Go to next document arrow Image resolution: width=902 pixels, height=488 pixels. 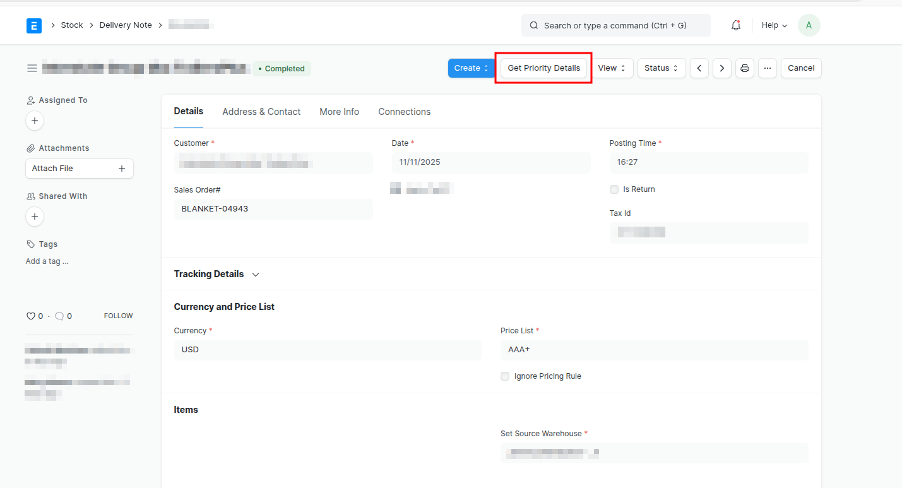pyautogui.click(x=722, y=68)
